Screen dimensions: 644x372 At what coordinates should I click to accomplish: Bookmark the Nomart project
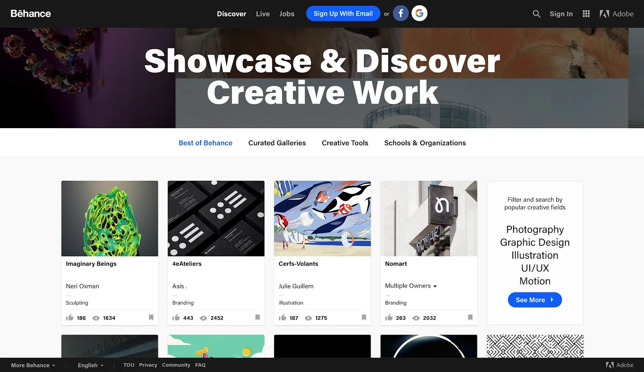pyautogui.click(x=470, y=317)
